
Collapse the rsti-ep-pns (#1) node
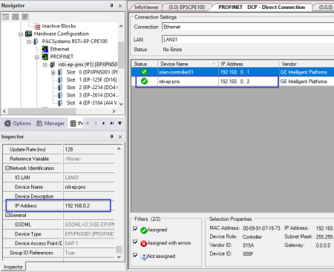pos(45,65)
